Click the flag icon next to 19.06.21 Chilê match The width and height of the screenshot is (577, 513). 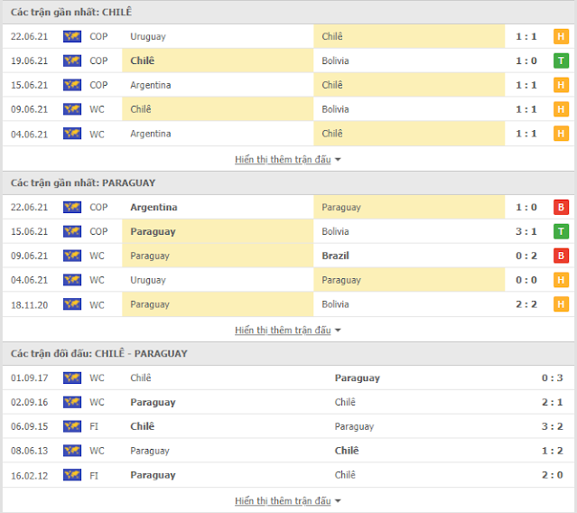pos(72,61)
